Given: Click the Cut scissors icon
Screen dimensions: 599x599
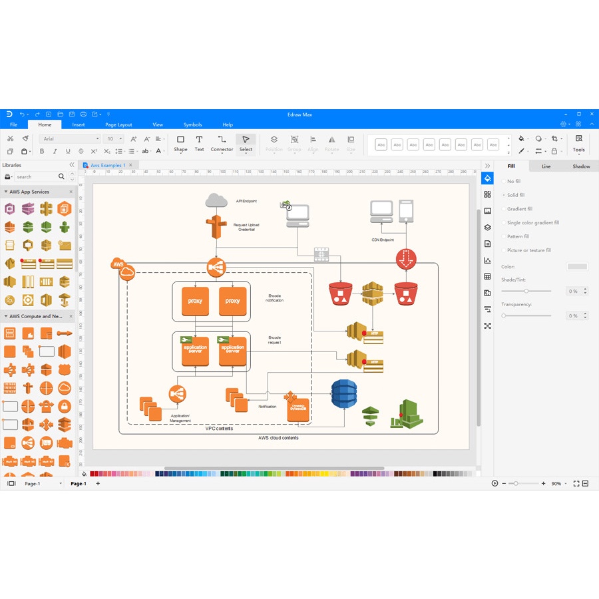Looking at the screenshot, I should coord(10,138).
